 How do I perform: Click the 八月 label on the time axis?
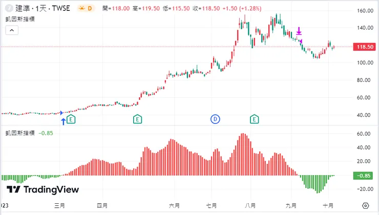coord(251,206)
